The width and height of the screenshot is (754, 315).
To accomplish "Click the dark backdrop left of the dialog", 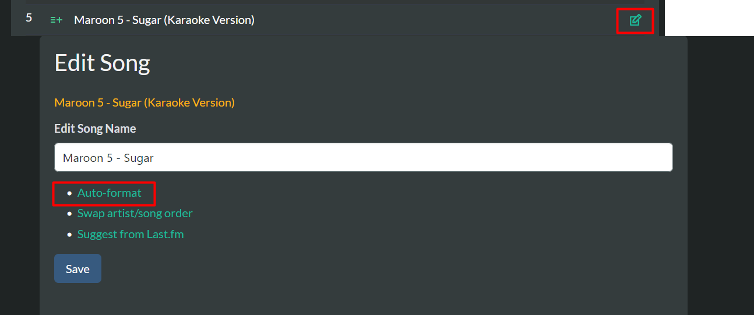I will click(x=19, y=175).
